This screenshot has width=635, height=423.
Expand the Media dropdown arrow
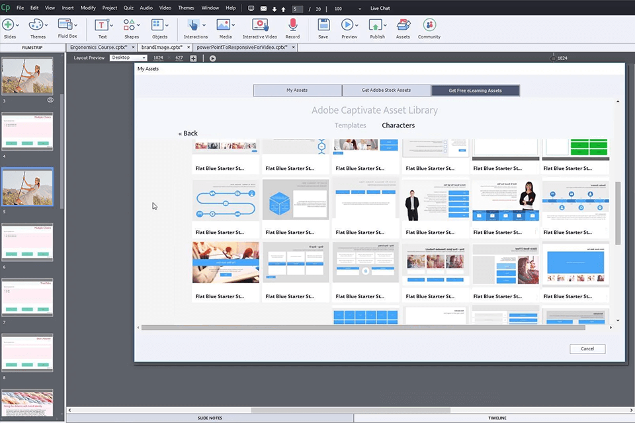[233, 25]
